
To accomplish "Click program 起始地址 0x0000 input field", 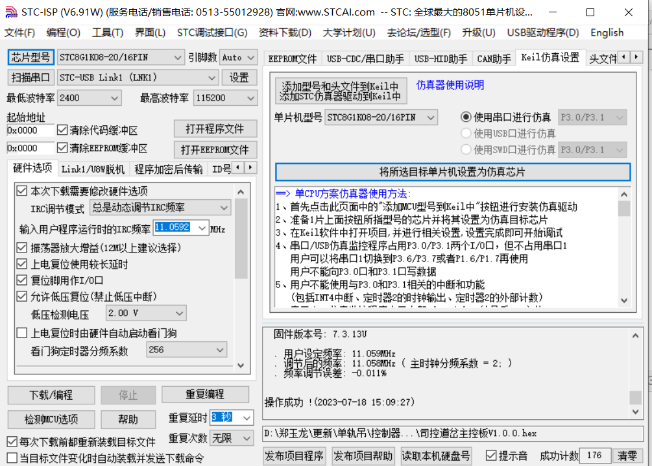I will pyautogui.click(x=30, y=130).
